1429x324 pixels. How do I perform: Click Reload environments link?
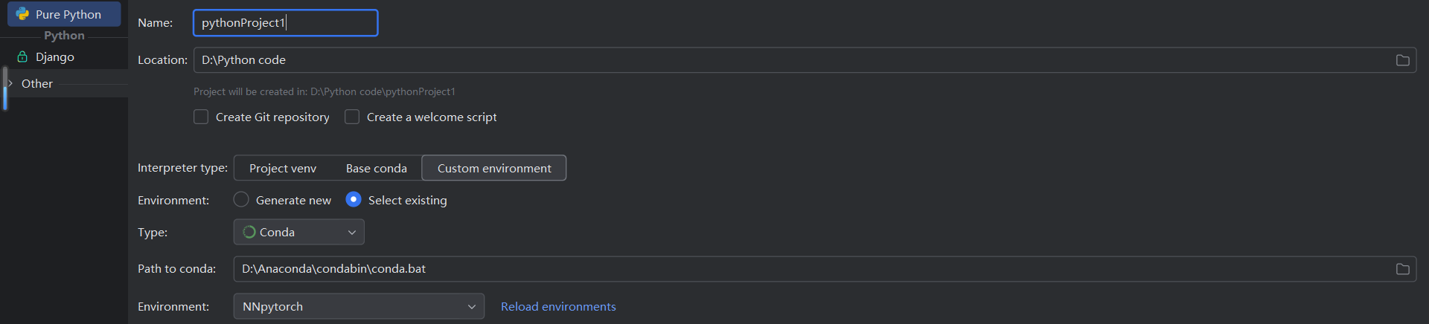pos(558,306)
